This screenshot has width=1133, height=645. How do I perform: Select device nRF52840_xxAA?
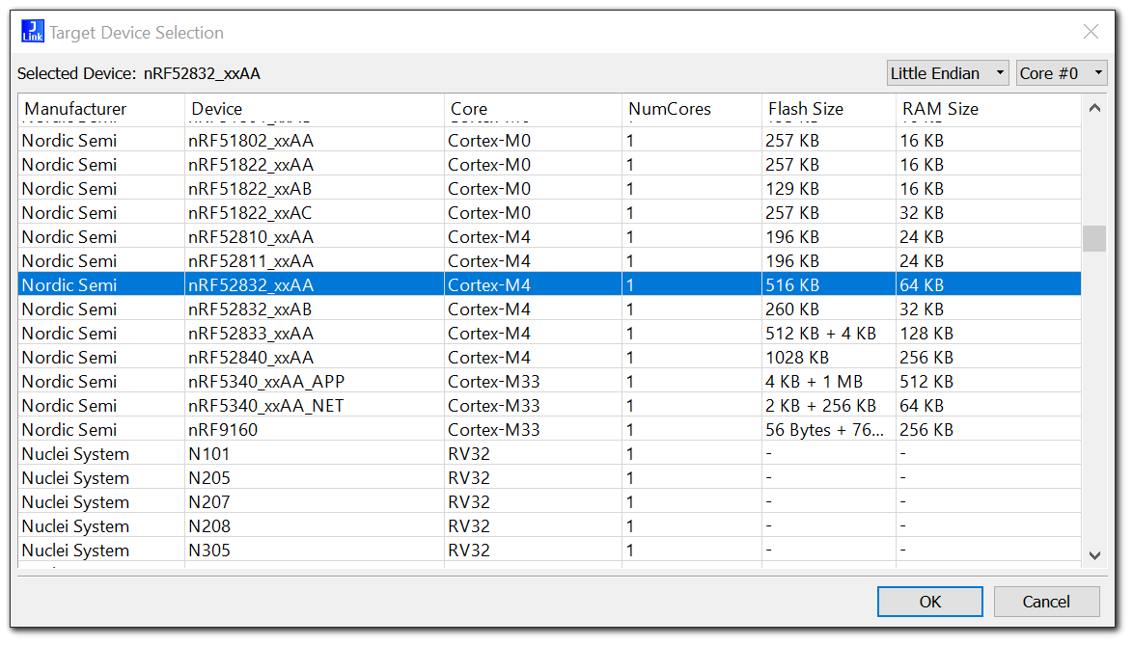(549, 357)
